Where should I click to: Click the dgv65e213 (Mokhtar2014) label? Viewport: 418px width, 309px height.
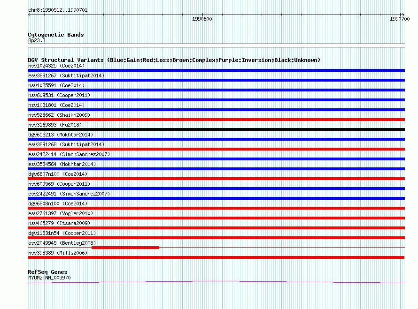61,135
